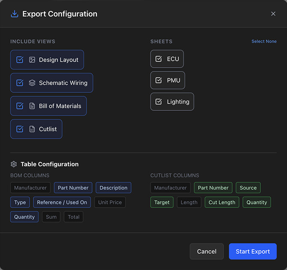Toggle the Reference / Used On column

pyautogui.click(x=62, y=202)
